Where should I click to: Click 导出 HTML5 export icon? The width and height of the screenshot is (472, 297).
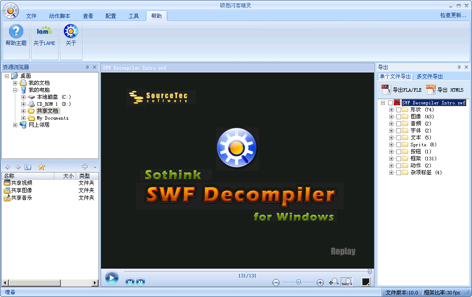[444, 90]
